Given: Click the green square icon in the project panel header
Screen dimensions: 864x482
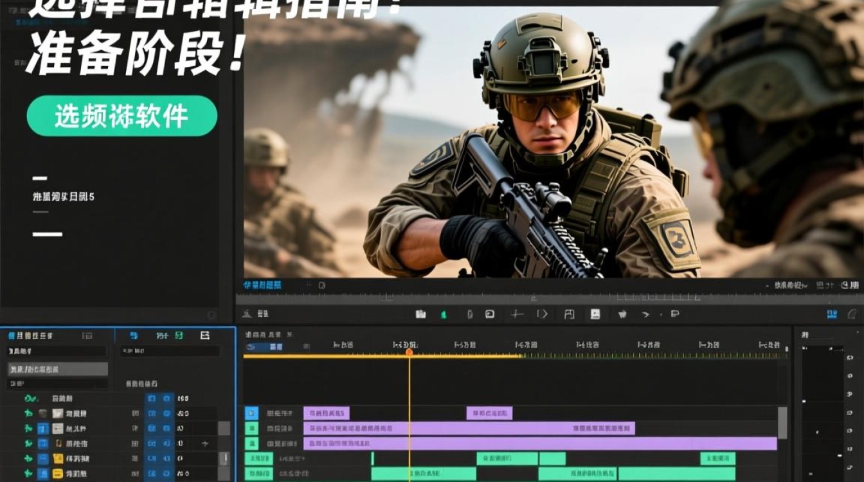Looking at the screenshot, I should 179,335.
